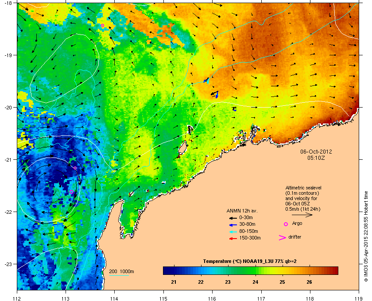Click the '06-Oct-2012' date label

click(316, 151)
